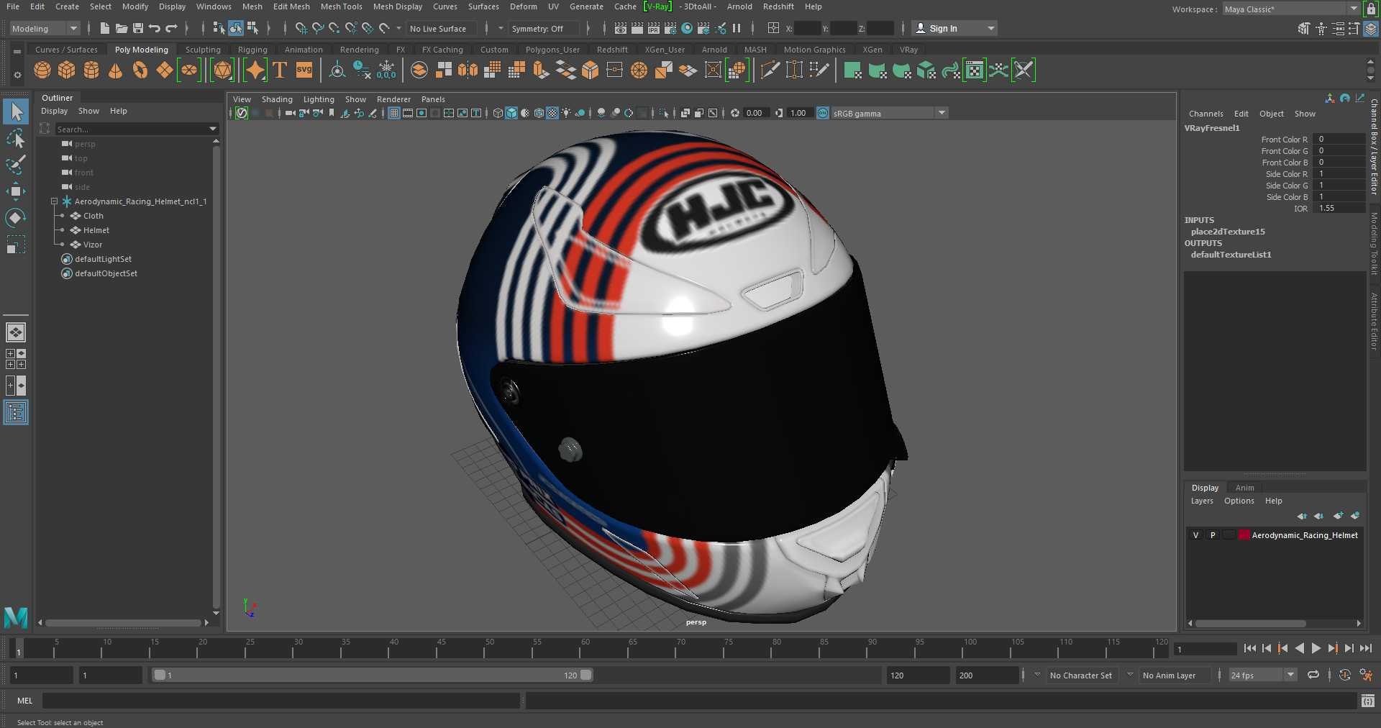Toggle use all lights in viewport
The height and width of the screenshot is (728, 1381).
point(566,113)
